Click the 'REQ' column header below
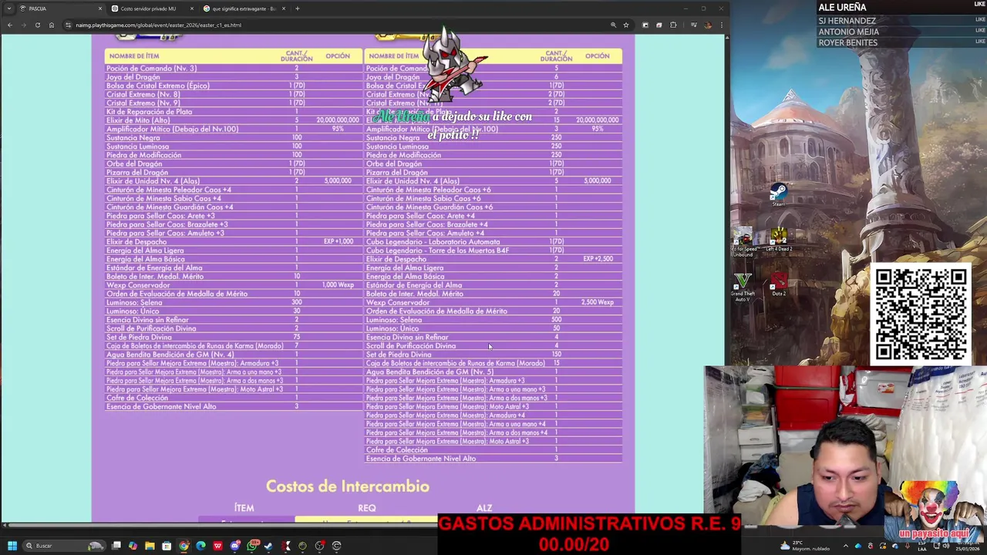 click(x=367, y=508)
